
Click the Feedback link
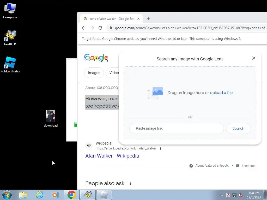248,166
